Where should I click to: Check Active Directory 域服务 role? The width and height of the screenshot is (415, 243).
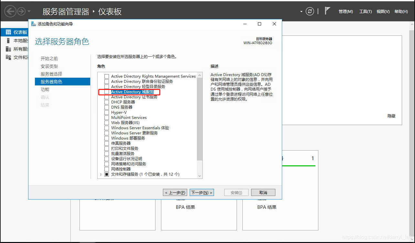tap(107, 92)
